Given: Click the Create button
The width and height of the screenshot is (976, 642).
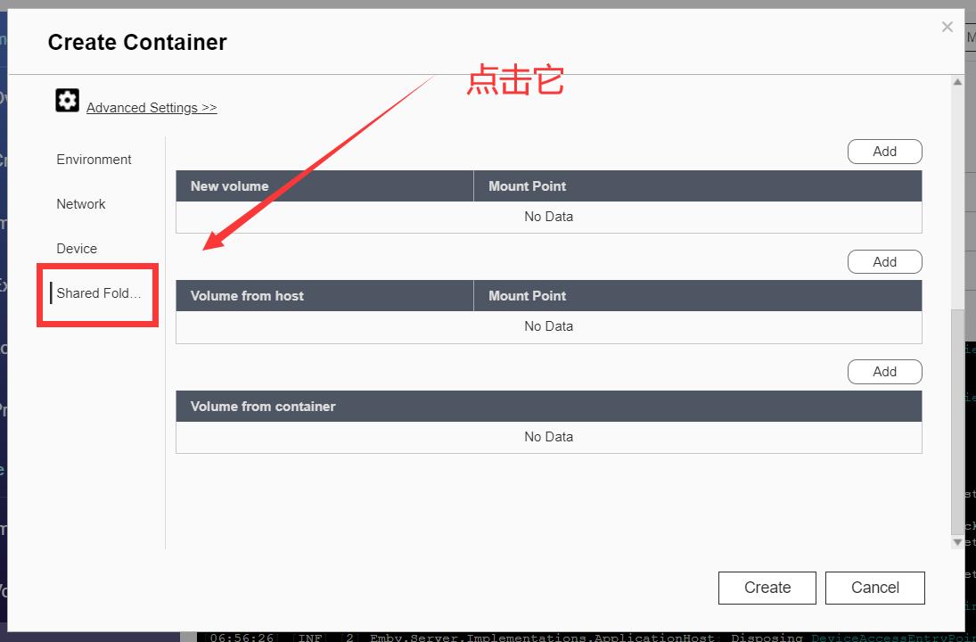Looking at the screenshot, I should tap(767, 587).
